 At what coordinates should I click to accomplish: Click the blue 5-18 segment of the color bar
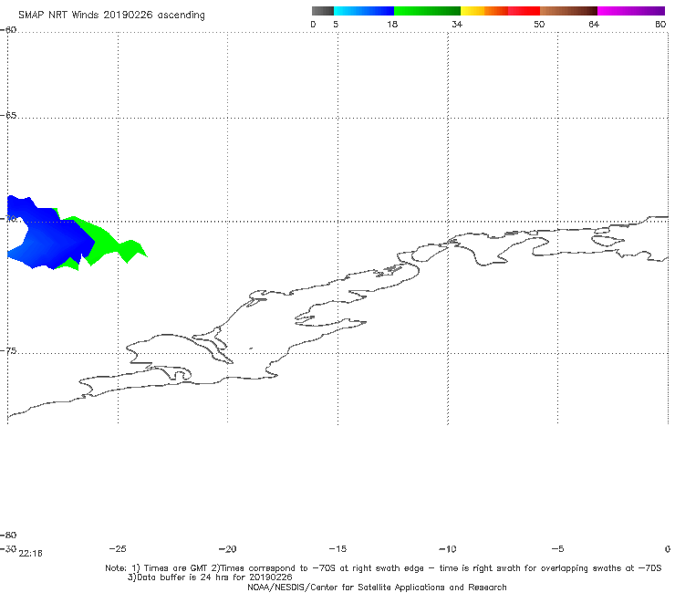(364, 11)
